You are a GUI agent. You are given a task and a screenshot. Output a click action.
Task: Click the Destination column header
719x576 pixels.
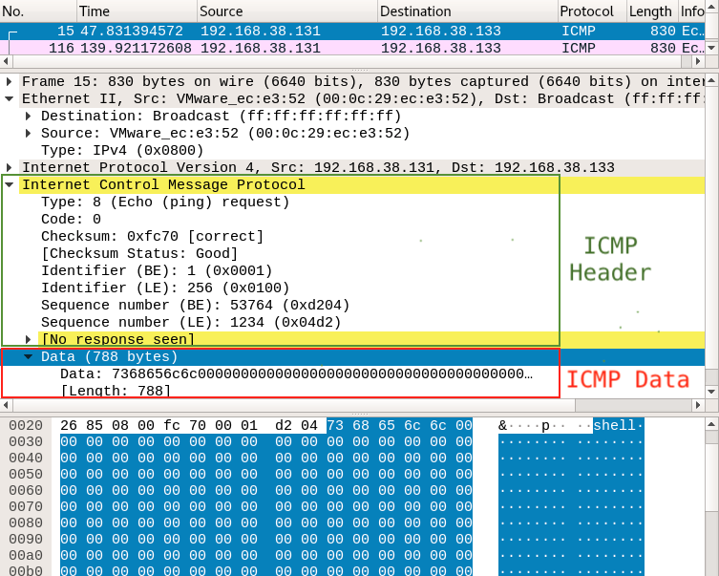coord(466,11)
